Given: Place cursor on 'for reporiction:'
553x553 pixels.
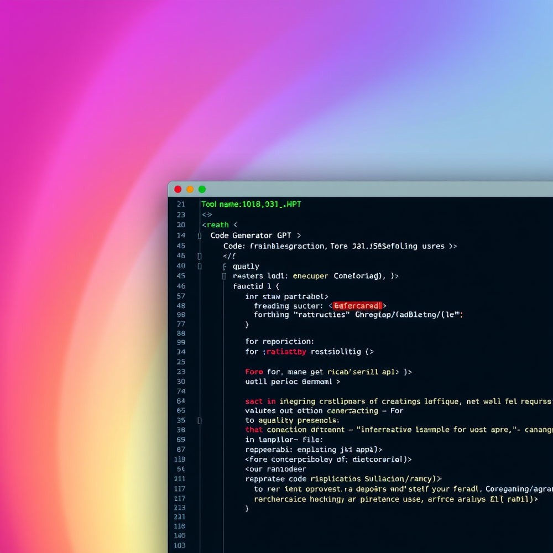Looking at the screenshot, I should click(280, 341).
